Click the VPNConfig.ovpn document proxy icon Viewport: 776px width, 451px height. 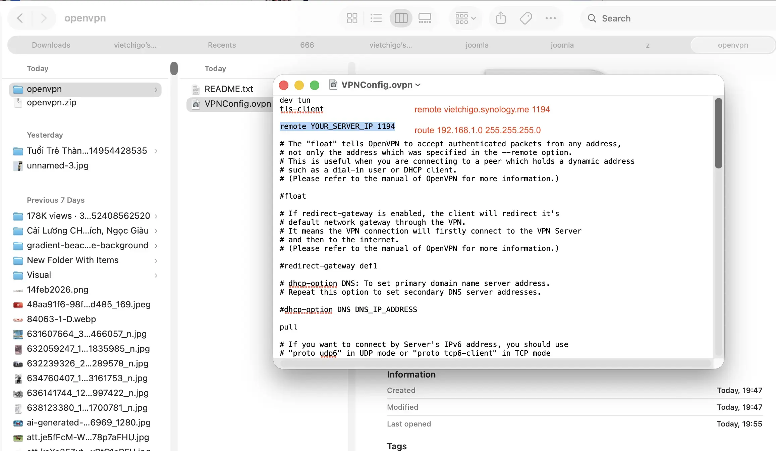(x=333, y=85)
